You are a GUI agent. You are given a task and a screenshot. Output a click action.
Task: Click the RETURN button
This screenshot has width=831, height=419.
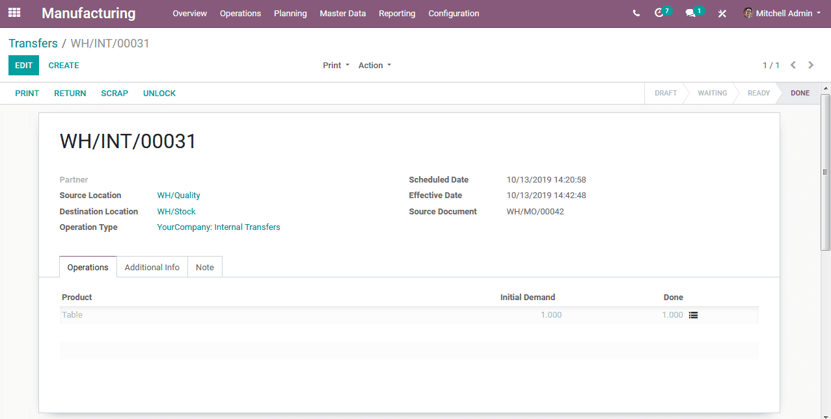[x=70, y=93]
